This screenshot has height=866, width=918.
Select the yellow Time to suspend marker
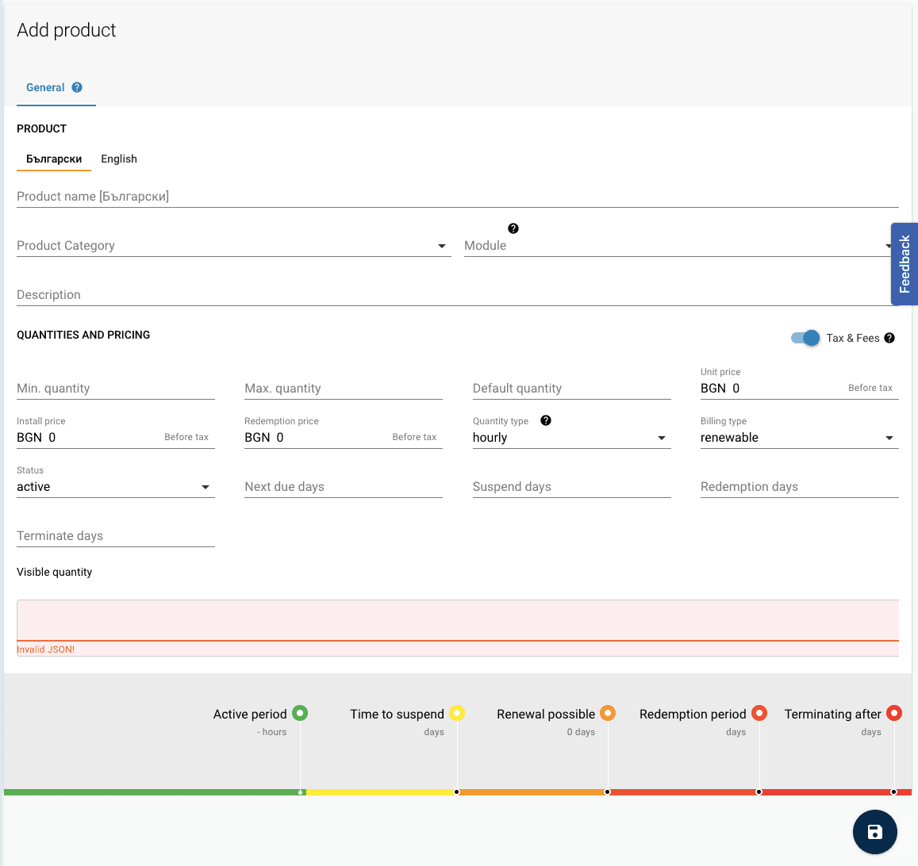(x=457, y=712)
